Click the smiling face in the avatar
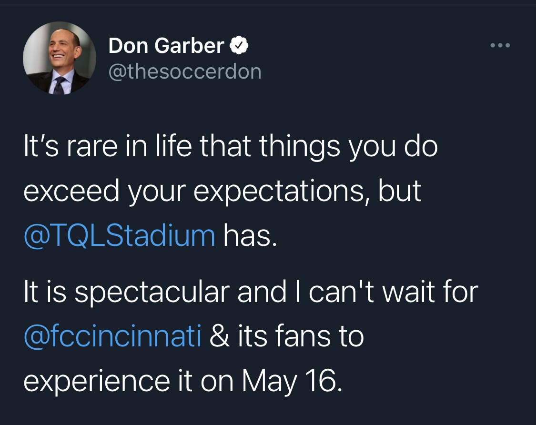Viewport: 536px width, 425px height. point(58,46)
